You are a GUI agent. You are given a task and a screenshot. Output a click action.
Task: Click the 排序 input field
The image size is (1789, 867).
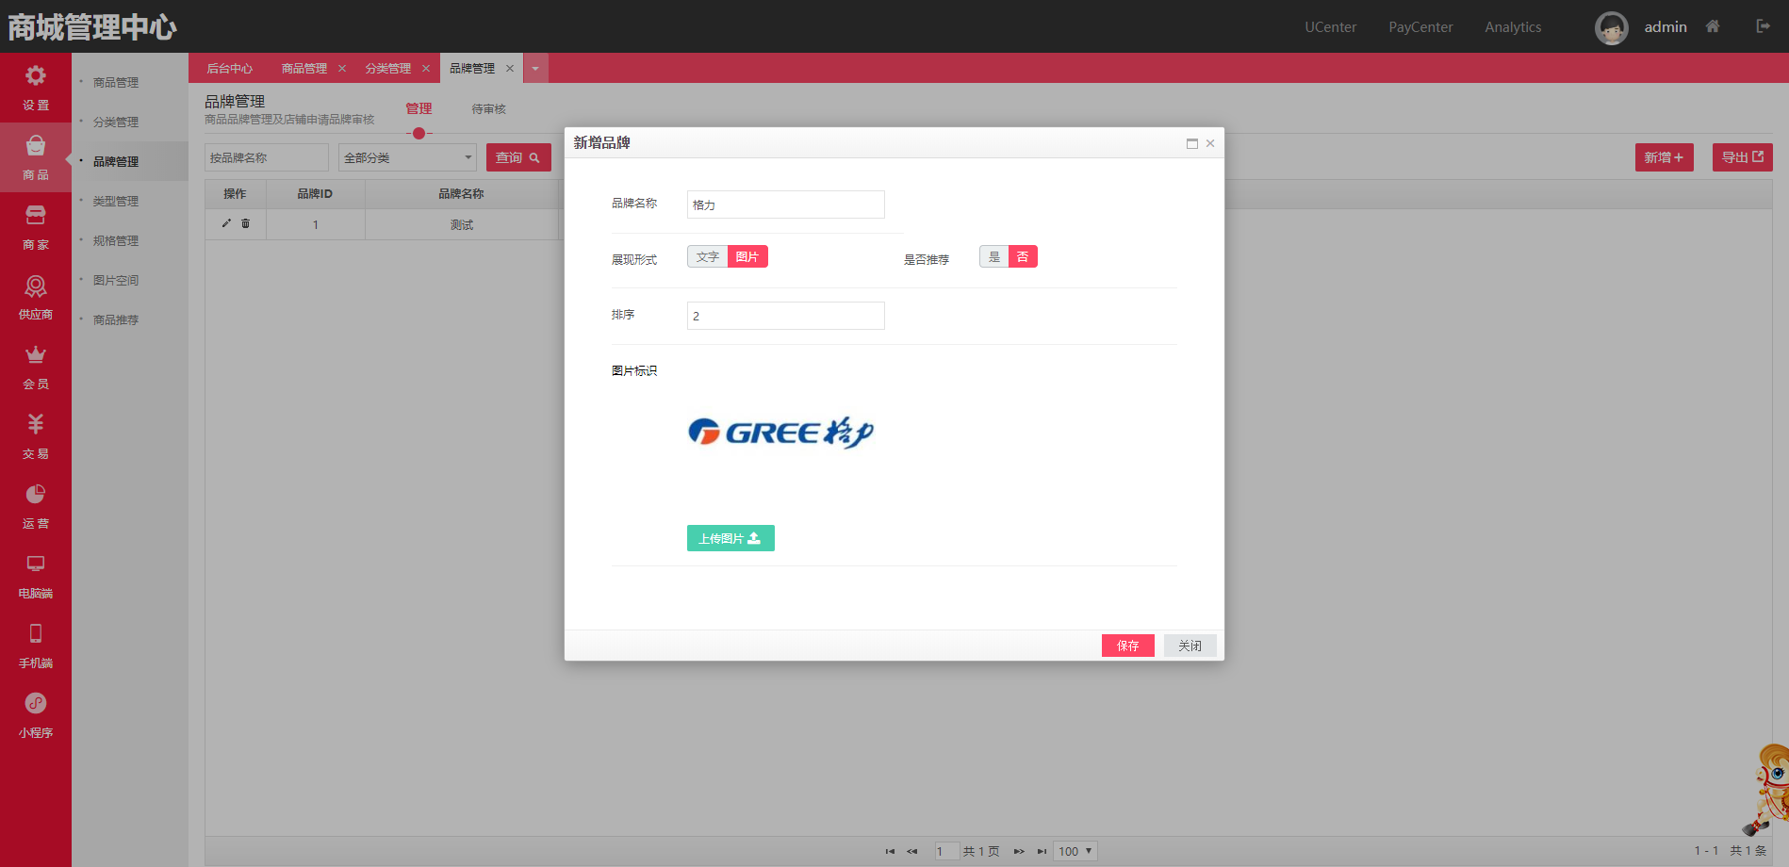pyautogui.click(x=785, y=316)
